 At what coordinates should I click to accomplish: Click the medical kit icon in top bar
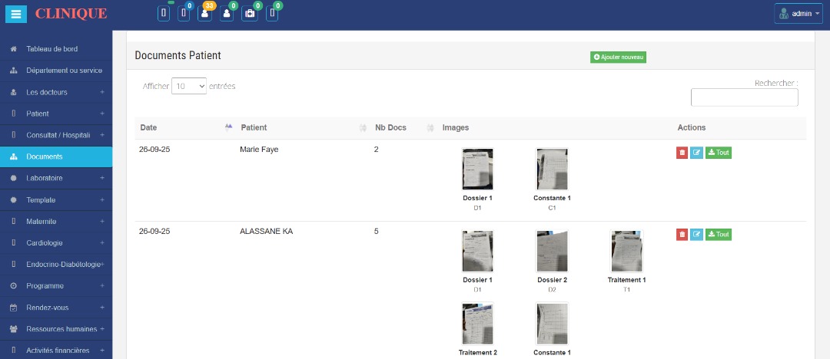250,14
